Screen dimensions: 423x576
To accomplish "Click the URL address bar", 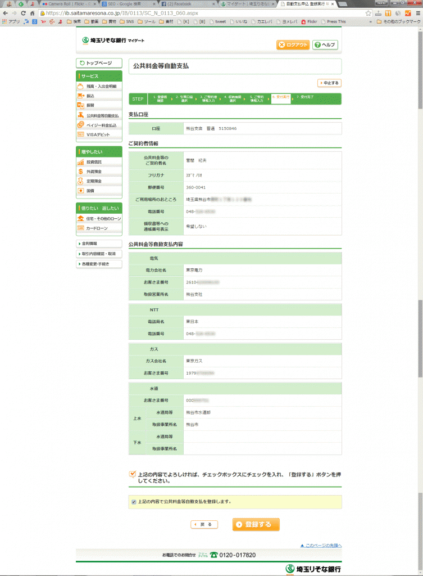I will point(197,13).
